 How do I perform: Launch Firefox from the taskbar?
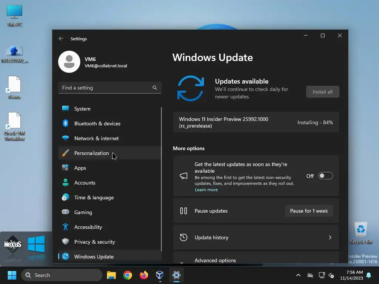tap(144, 275)
